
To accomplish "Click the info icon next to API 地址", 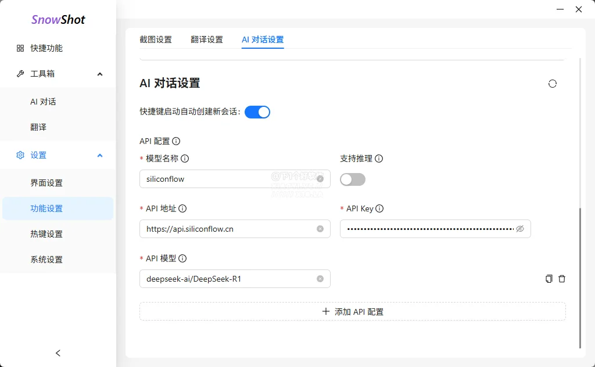I will point(182,208).
